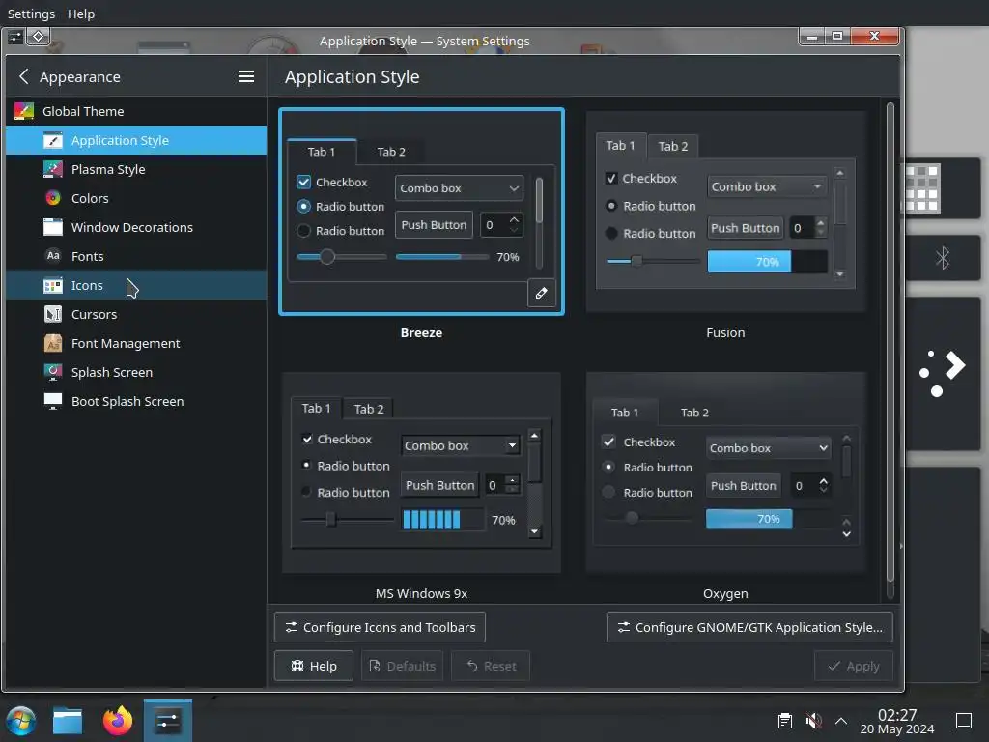Viewport: 989px width, 742px height.
Task: Launch Firefox from the taskbar
Action: pos(118,721)
